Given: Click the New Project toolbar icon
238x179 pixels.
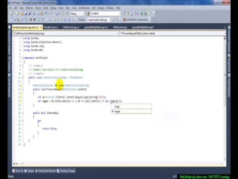Looking at the screenshot, I should pos(11,13).
